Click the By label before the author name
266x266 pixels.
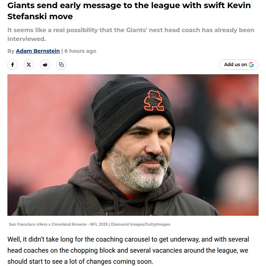pos(11,51)
